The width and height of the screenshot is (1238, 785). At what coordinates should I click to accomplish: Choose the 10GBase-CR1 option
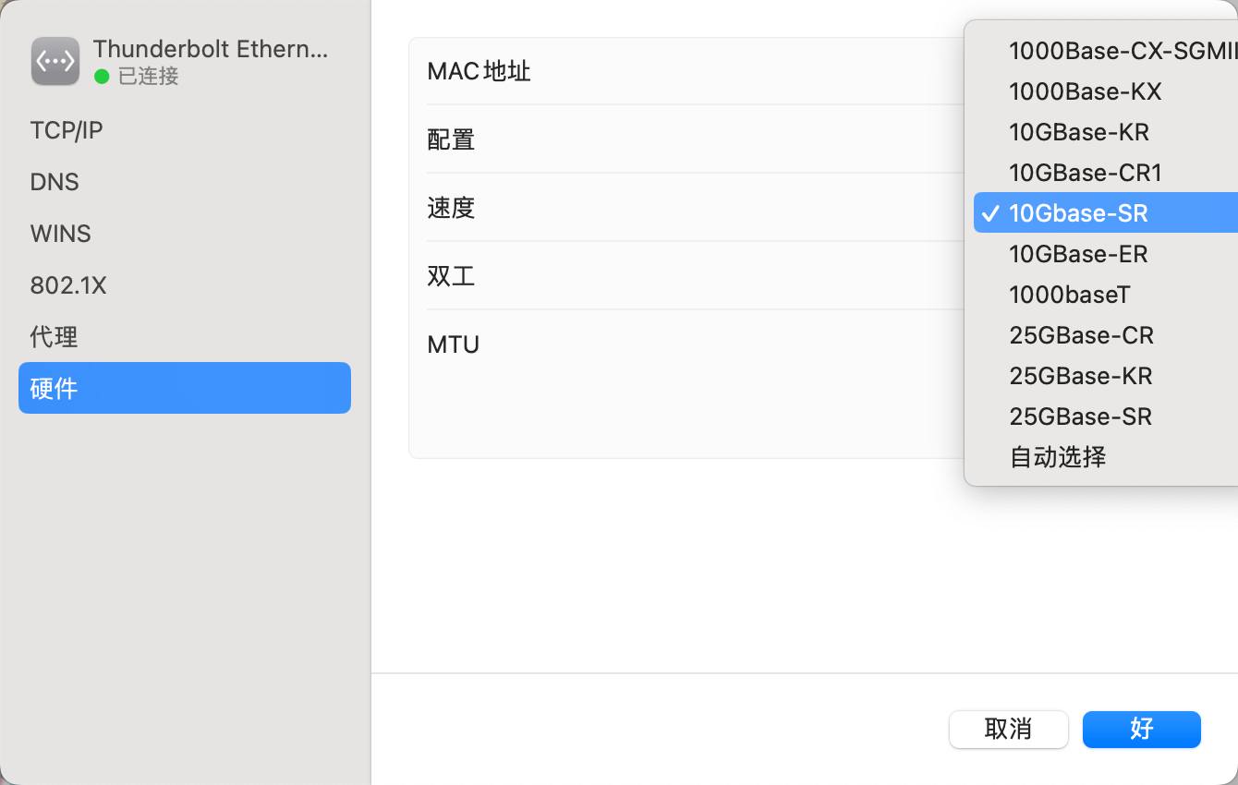(1085, 173)
